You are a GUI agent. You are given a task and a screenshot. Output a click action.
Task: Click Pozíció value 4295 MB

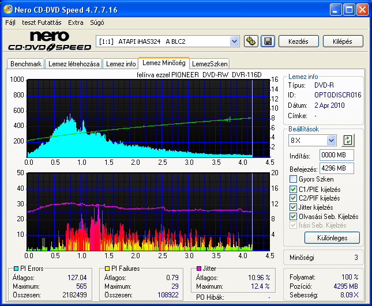pos(345,286)
